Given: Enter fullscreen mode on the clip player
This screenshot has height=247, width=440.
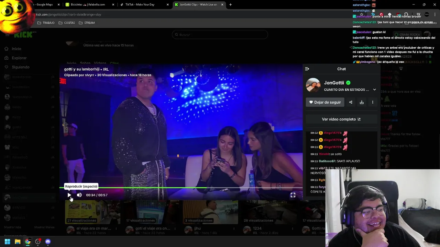Looking at the screenshot, I should click(293, 195).
